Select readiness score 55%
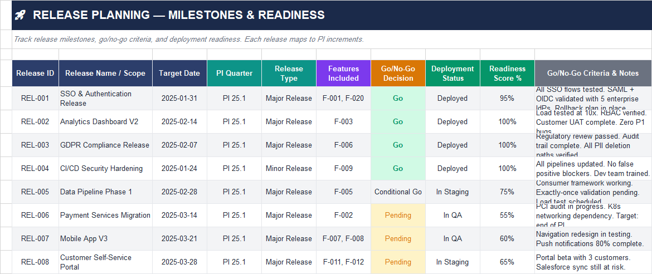 (x=507, y=216)
